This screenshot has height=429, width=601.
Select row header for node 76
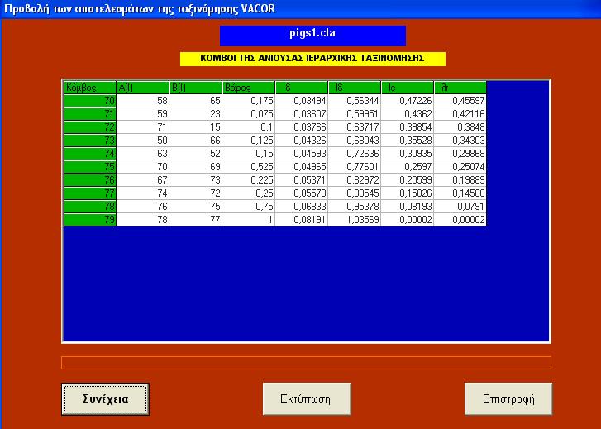click(89, 180)
